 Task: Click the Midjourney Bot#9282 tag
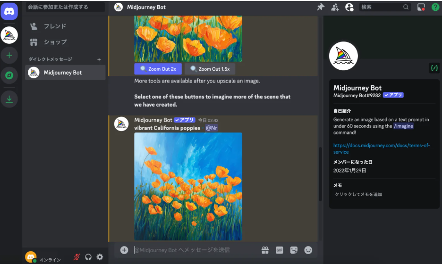tap(357, 95)
